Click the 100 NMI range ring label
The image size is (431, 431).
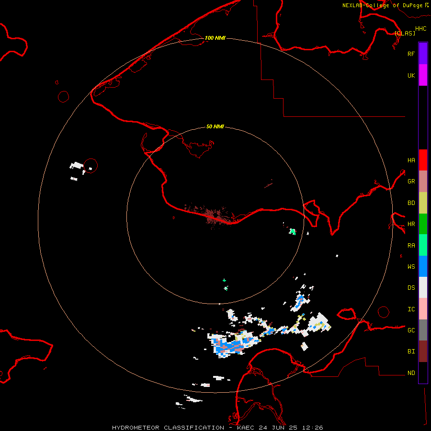[x=215, y=38]
